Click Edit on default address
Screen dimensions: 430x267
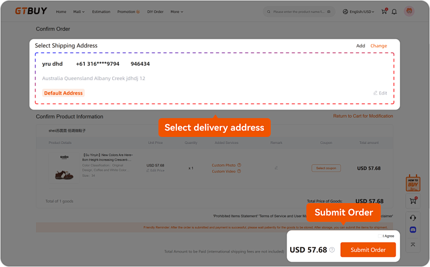[x=380, y=93]
